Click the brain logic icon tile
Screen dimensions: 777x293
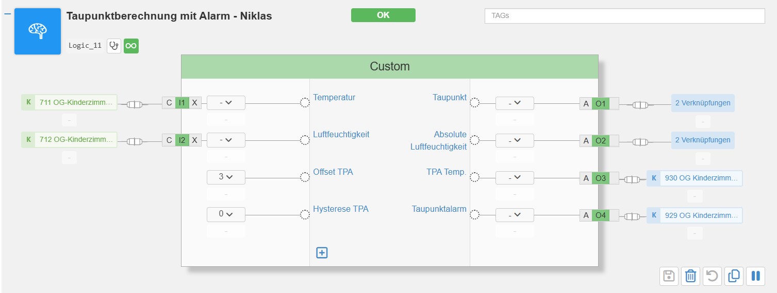pos(38,31)
